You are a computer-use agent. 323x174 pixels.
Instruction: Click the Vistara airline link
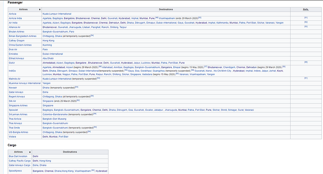tap(12, 137)
